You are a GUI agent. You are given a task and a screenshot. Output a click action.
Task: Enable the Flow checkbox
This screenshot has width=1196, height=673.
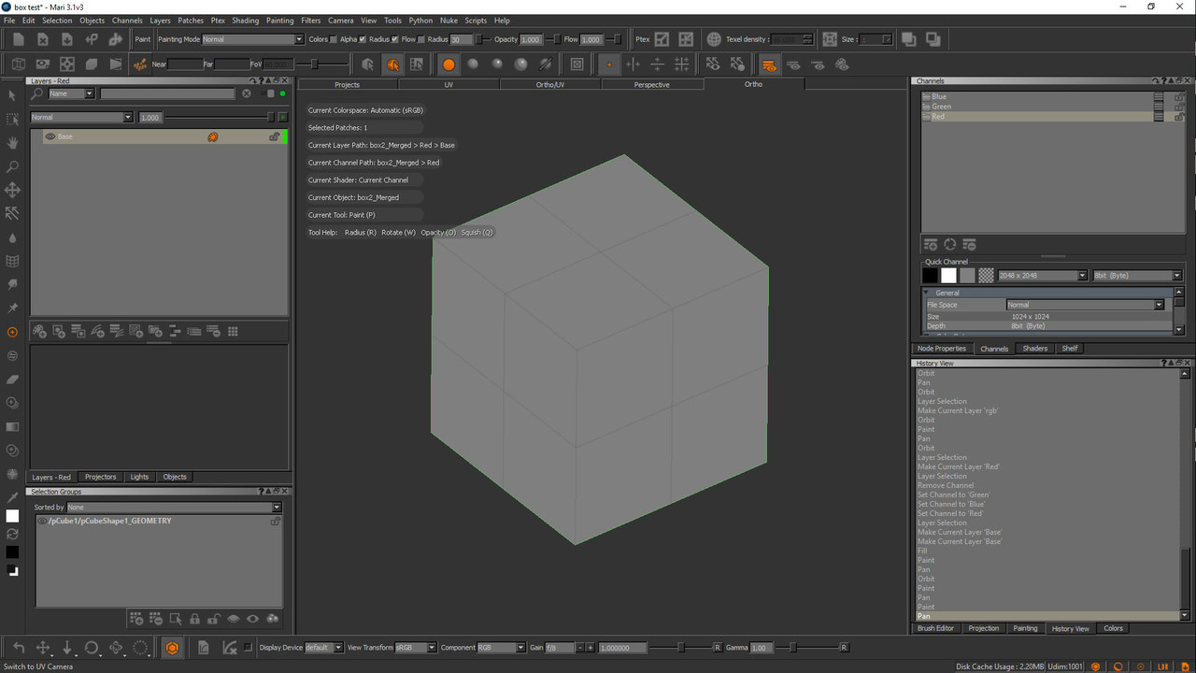(421, 39)
